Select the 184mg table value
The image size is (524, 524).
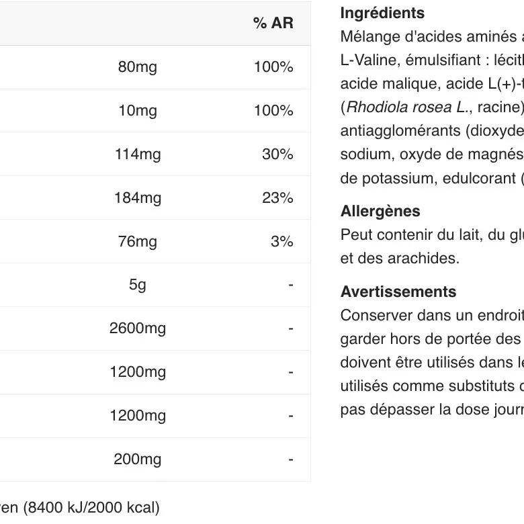pos(138,198)
